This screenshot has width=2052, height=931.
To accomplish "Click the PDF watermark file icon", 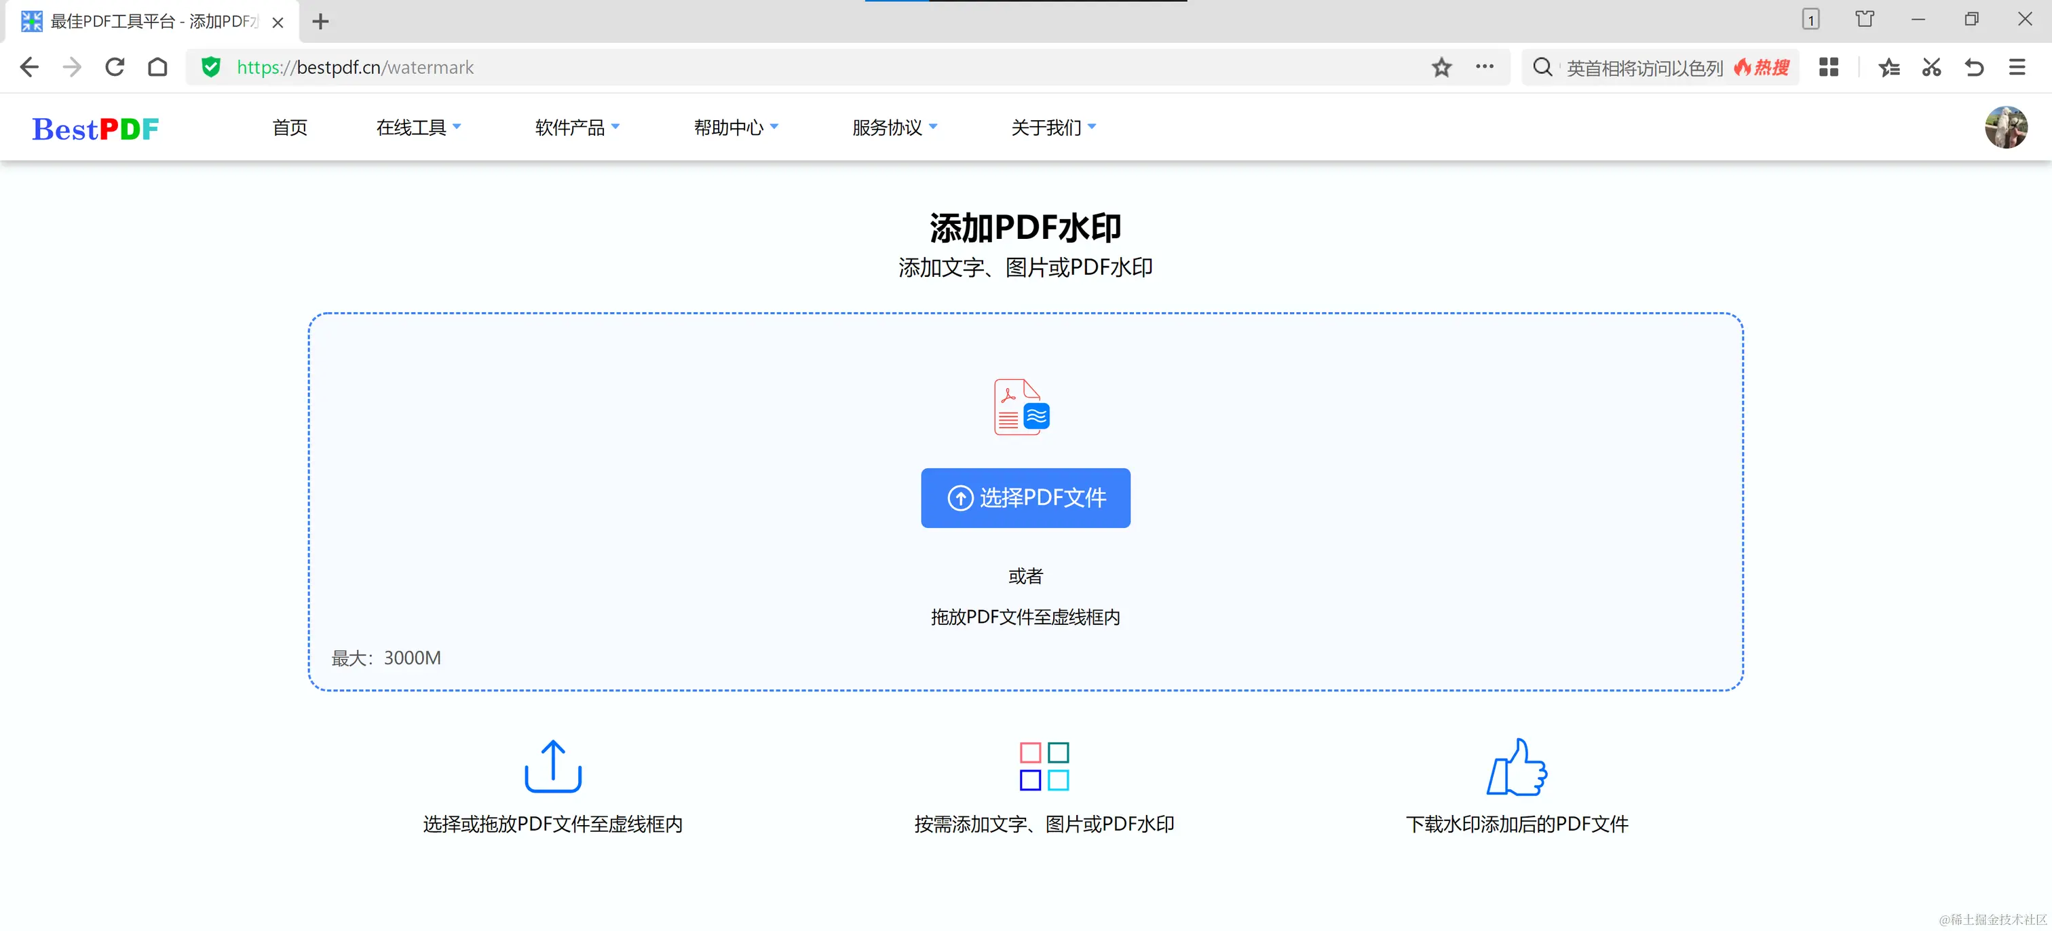I will point(1021,406).
